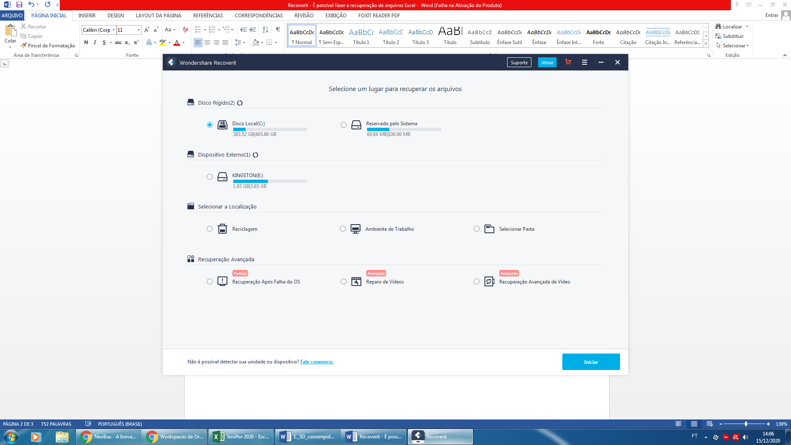Click the Reservado pelo Sistema drive icon
The image size is (791, 445).
click(356, 125)
